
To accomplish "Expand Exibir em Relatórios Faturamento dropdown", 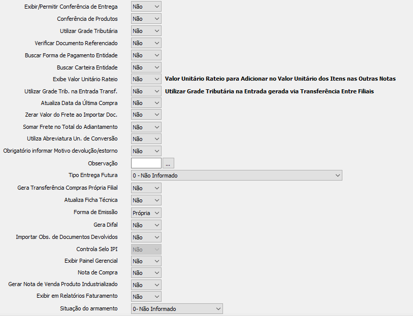I will click(x=146, y=297).
